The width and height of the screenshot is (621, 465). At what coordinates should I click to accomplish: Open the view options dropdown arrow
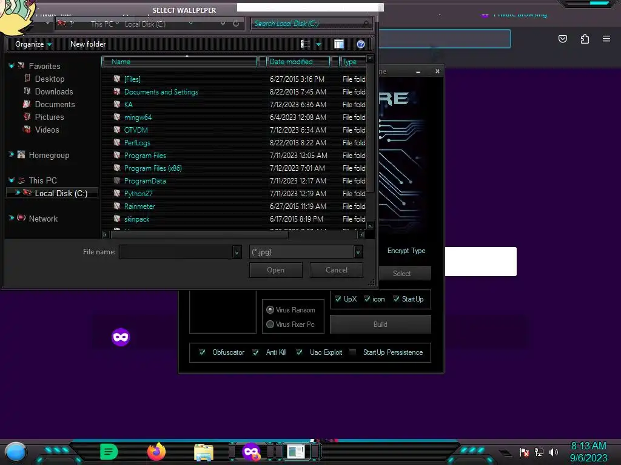pyautogui.click(x=318, y=44)
